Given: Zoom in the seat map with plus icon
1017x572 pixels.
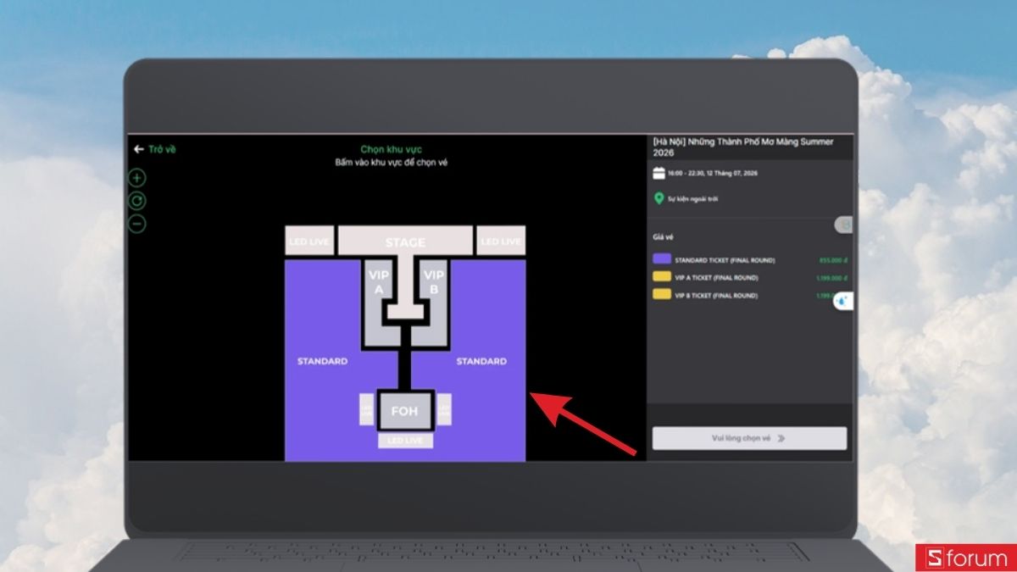Looking at the screenshot, I should [137, 178].
